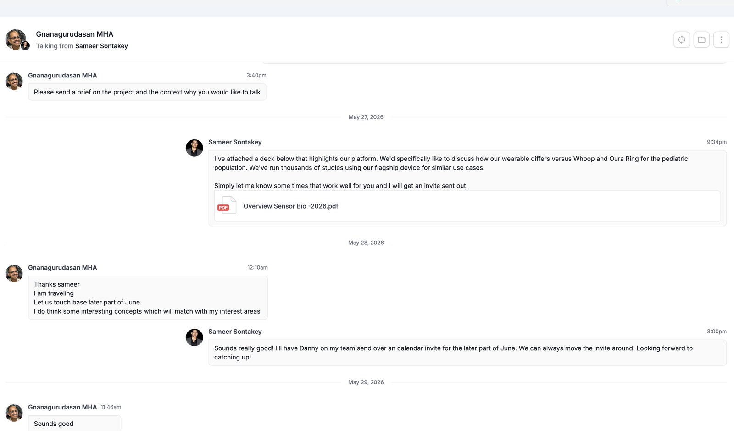
Task: Open the three-dot more options menu
Action: 721,39
